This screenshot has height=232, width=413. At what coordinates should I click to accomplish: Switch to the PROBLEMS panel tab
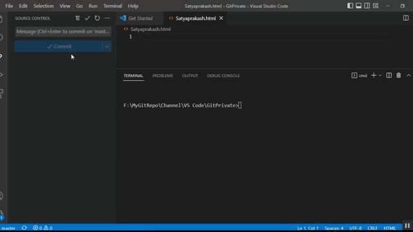click(x=163, y=76)
